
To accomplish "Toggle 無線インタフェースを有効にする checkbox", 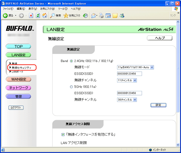I will [x=63, y=135].
